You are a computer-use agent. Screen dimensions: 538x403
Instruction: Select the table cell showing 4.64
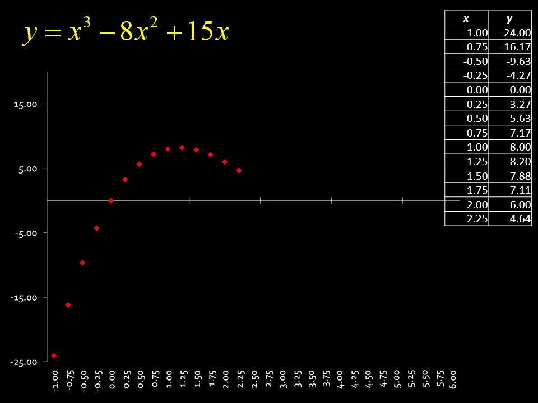(x=509, y=219)
